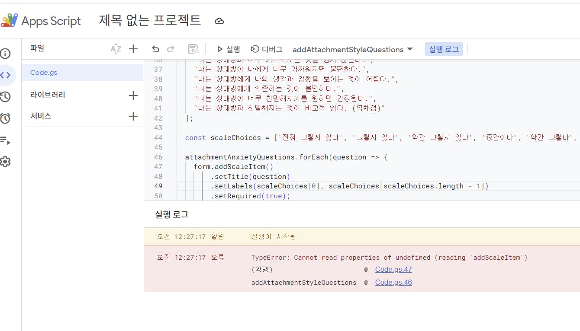Screen dimensions: 580x331
Task: Toggle the 실행 로그 execution log button
Action: pos(444,49)
